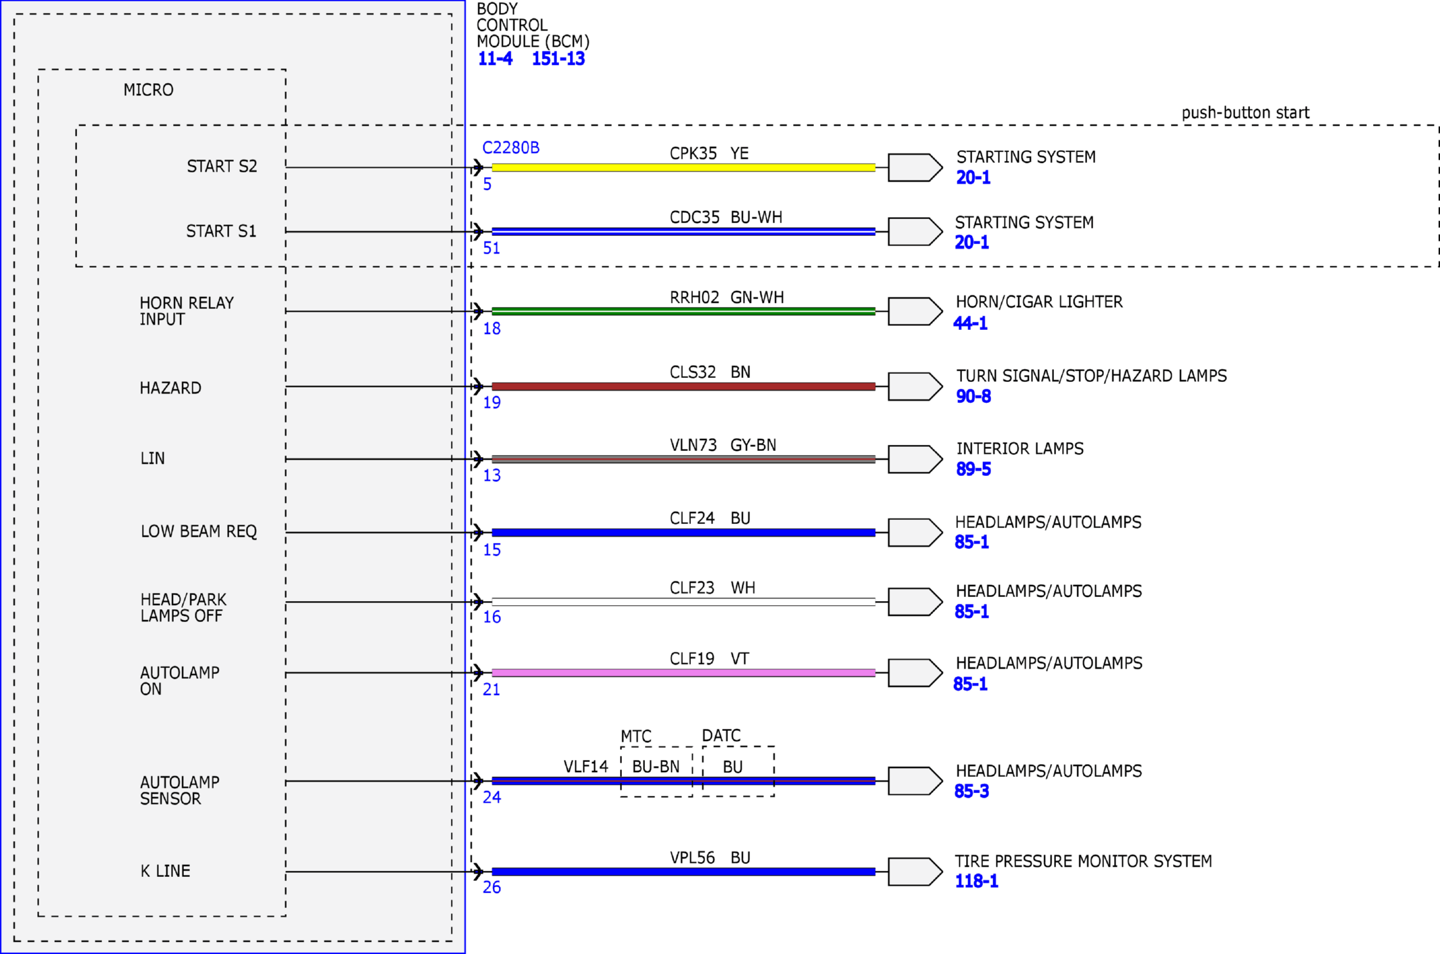The width and height of the screenshot is (1440, 954).
Task: Select the blue-white CDC35 wire line
Action: (683, 231)
